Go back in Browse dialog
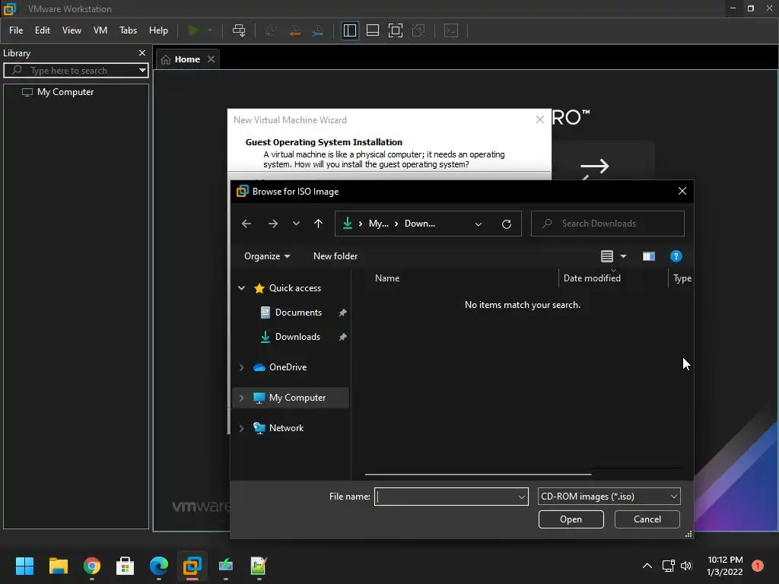The width and height of the screenshot is (779, 584). (246, 224)
